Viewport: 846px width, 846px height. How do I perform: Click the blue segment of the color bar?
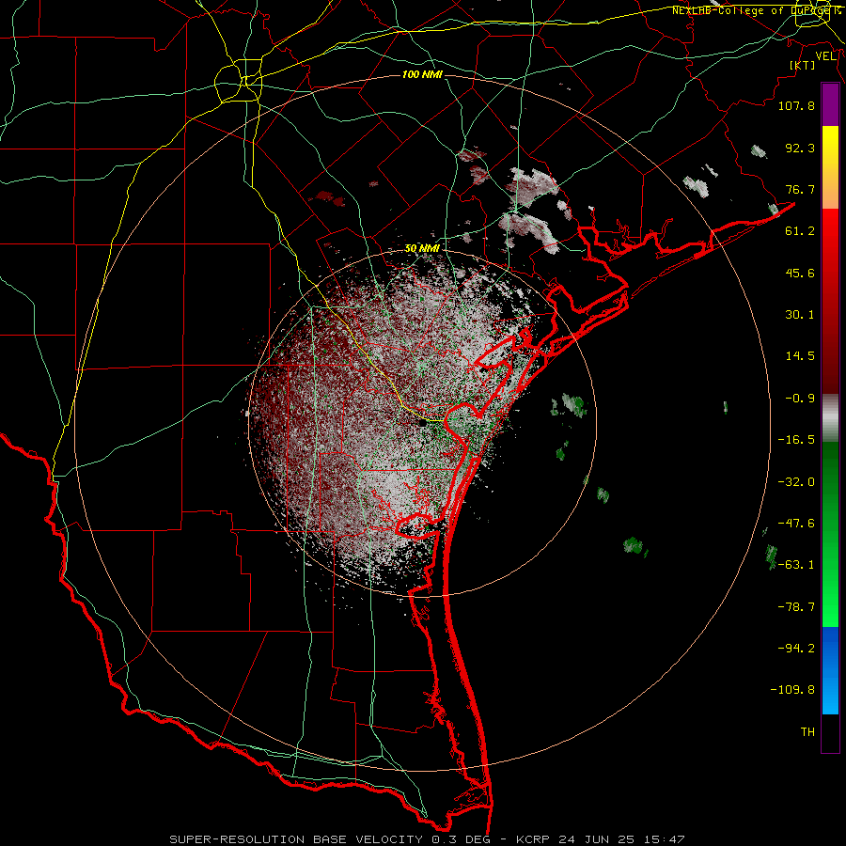830,670
